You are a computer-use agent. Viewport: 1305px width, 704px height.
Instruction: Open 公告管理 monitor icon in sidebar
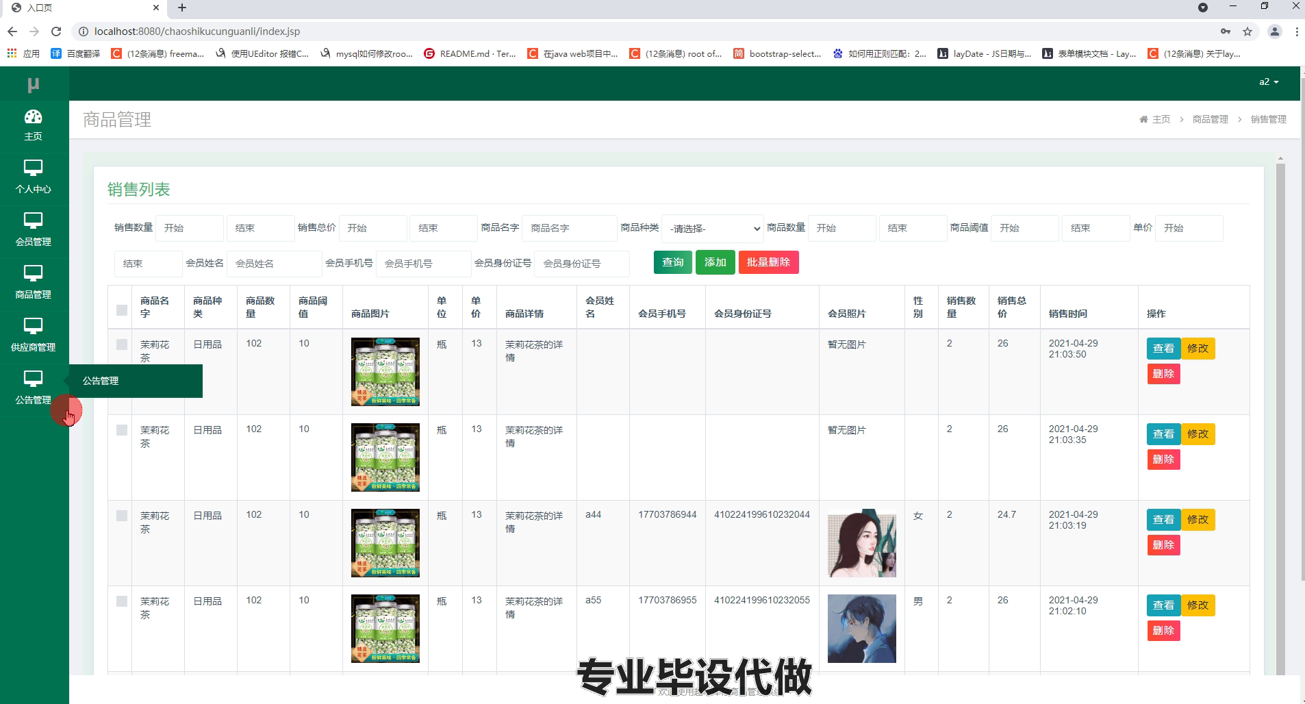(33, 379)
